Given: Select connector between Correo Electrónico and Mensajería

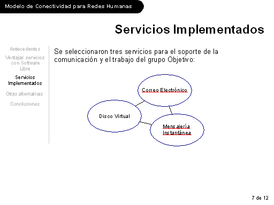Looking at the screenshot, I should coord(171,110).
